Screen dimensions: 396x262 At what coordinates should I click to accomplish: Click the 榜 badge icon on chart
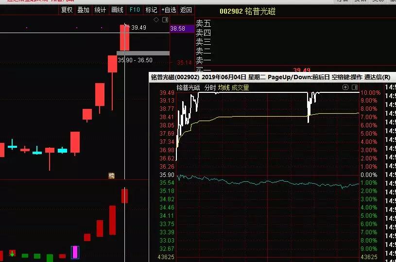coord(112,175)
